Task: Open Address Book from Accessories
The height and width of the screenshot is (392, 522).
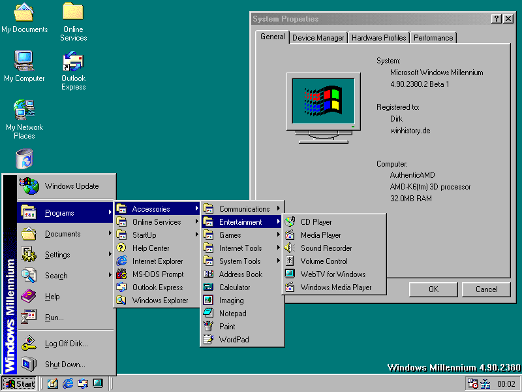Action: click(x=242, y=274)
